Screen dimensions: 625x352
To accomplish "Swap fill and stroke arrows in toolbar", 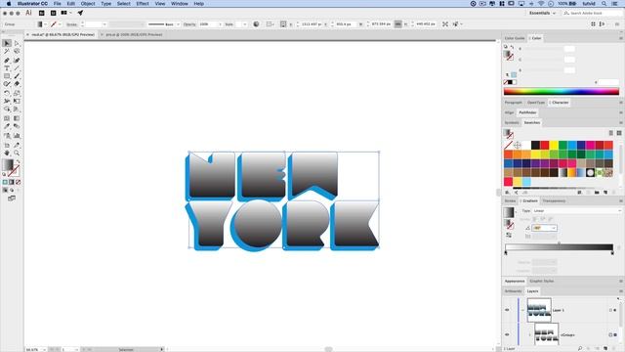I will click(18, 161).
